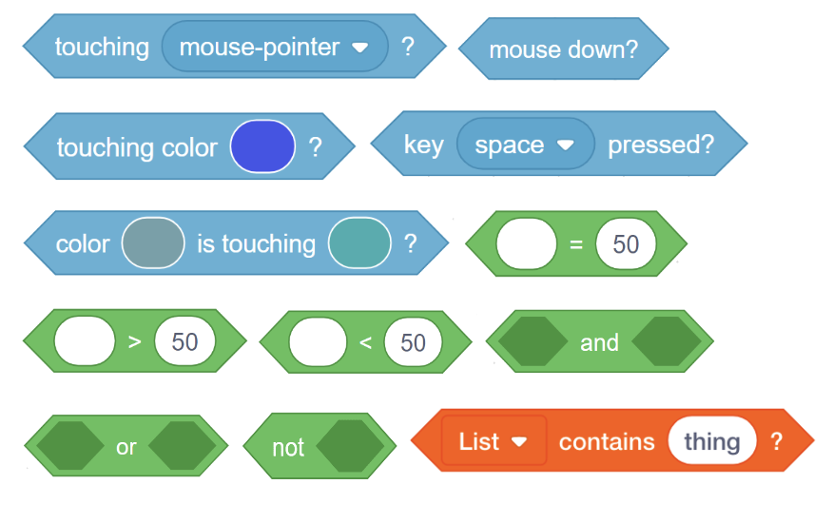833x523 pixels.
Task: Click the teal swatch after "is touching"
Action: (359, 243)
